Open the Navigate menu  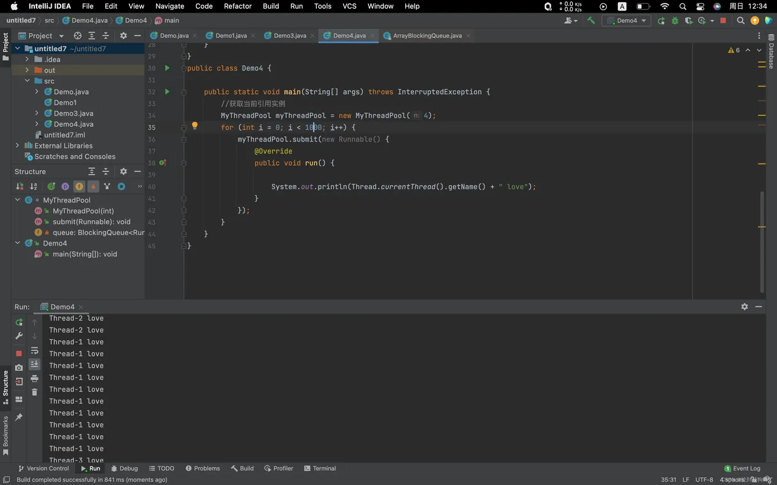[x=169, y=6]
